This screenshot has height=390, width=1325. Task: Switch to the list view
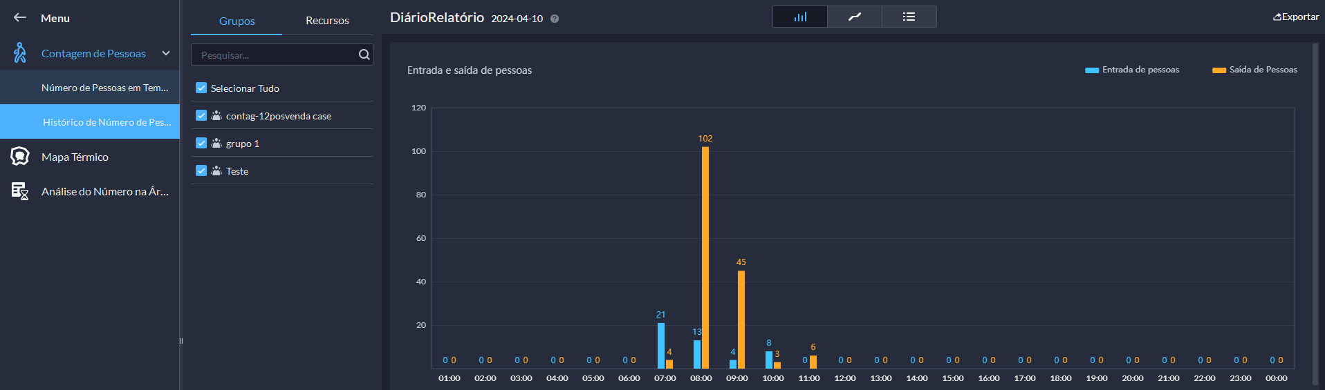(x=909, y=17)
